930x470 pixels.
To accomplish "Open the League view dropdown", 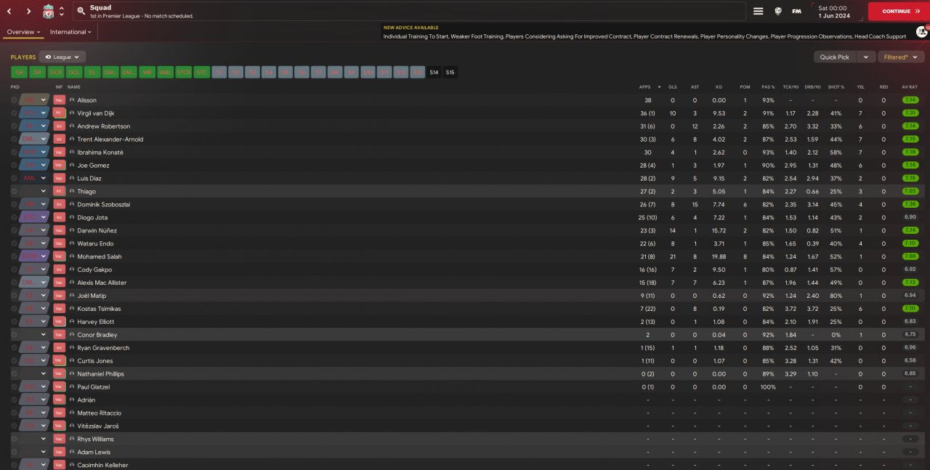I will tap(62, 57).
